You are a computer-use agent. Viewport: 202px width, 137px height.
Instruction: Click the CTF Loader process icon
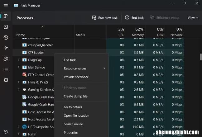click(x=24, y=53)
